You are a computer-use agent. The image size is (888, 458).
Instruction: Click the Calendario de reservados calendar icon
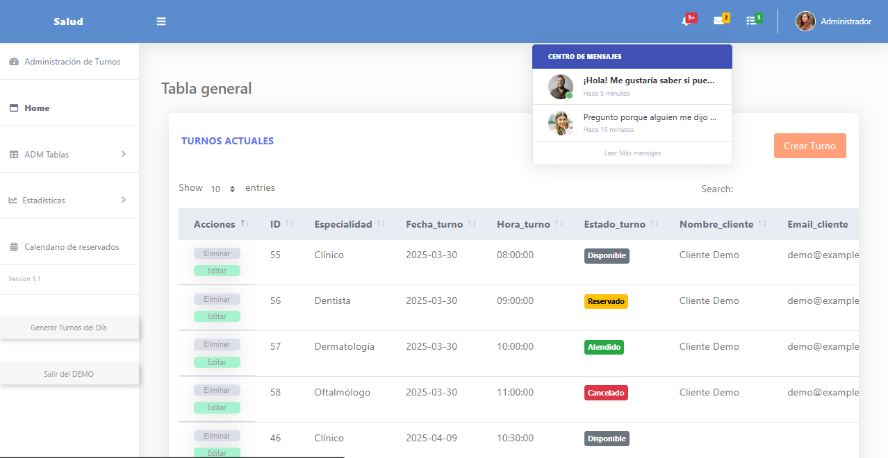click(x=14, y=247)
